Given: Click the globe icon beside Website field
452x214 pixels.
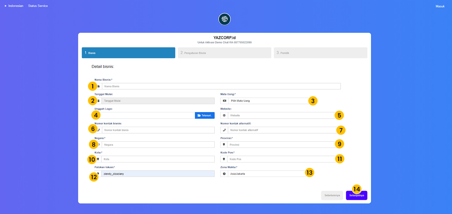Looking at the screenshot, I should tap(224, 115).
